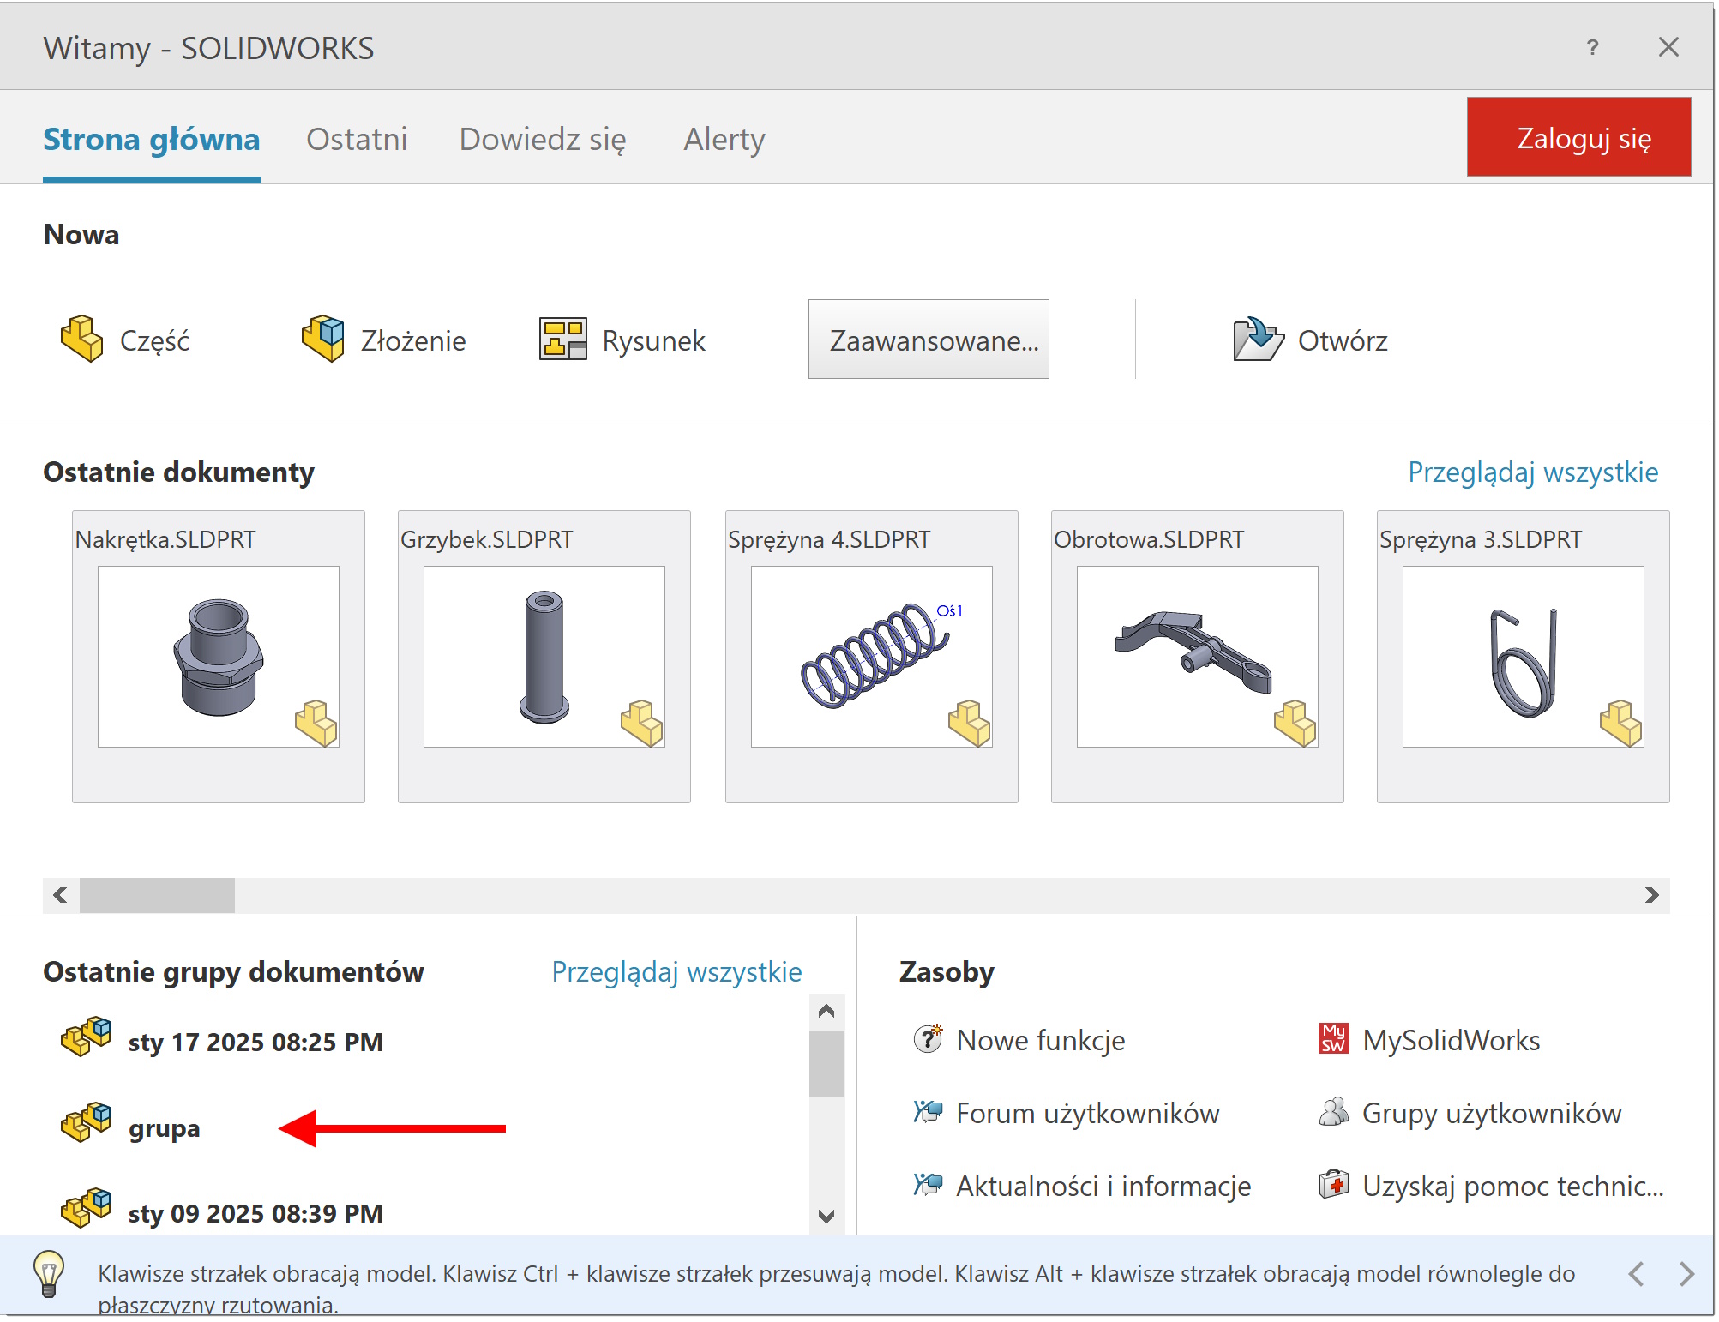The image size is (1719, 1322).
Task: Click the 'Część' label
Action: point(154,340)
